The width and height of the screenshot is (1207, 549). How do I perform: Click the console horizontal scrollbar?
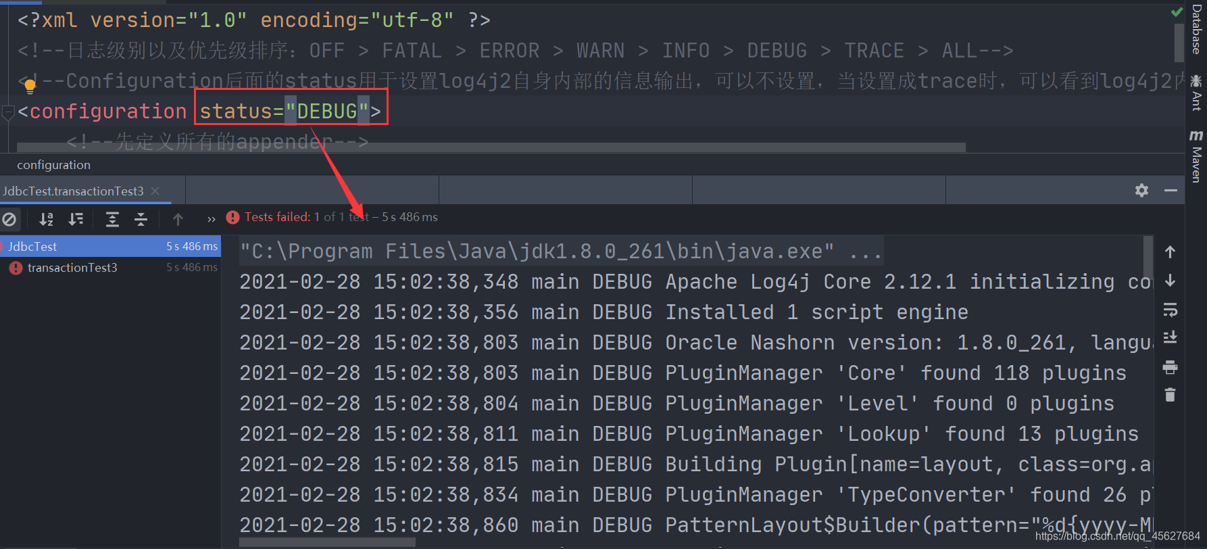pyautogui.click(x=327, y=542)
